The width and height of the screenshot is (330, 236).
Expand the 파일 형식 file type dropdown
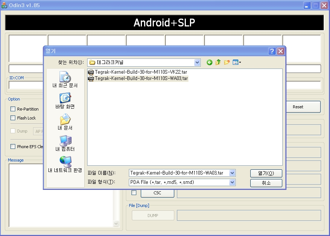click(x=232, y=182)
